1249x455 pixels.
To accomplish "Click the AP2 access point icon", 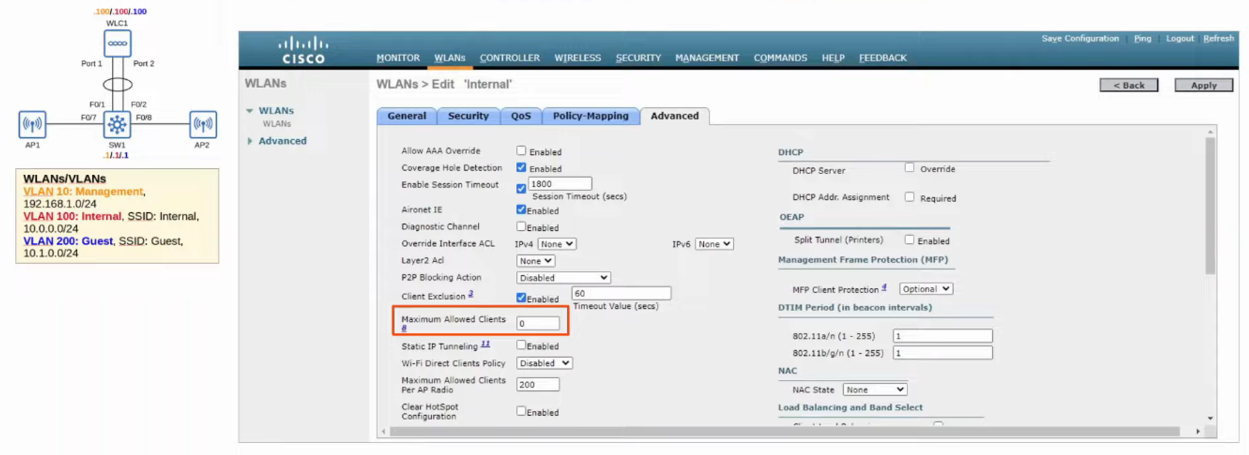I will pos(203,124).
